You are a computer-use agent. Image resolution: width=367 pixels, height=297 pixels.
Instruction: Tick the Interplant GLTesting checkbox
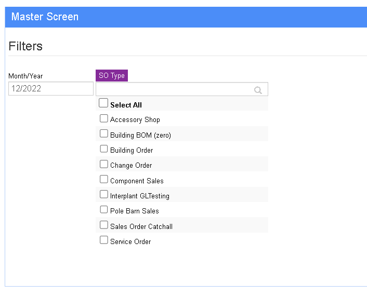coord(103,194)
